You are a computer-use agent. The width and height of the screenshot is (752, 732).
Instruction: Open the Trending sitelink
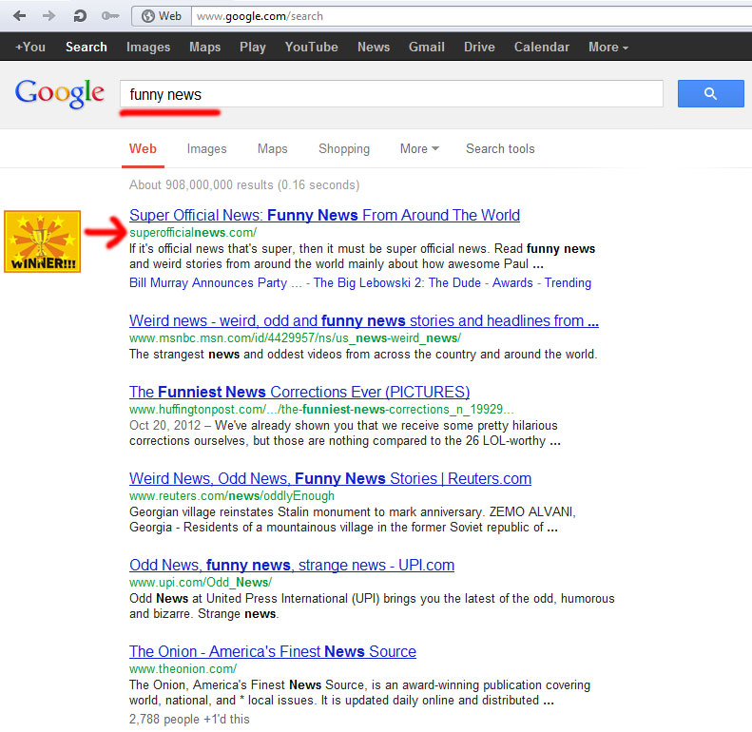point(568,283)
